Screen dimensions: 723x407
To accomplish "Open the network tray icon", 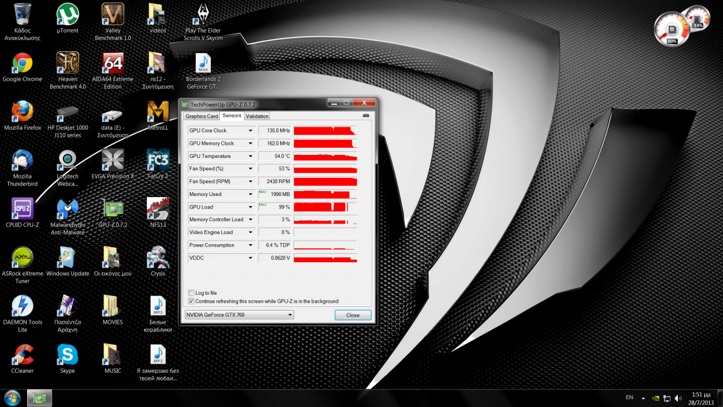I will (x=667, y=398).
